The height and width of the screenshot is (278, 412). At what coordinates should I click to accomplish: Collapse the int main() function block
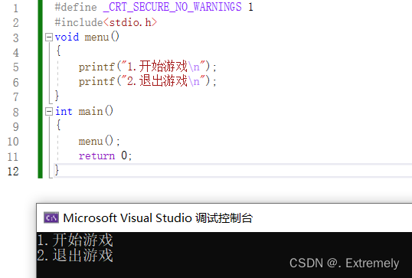coord(49,112)
